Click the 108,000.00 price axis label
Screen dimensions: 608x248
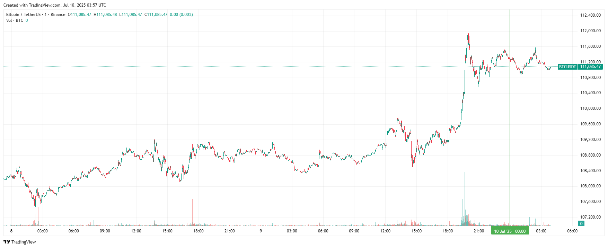pyautogui.click(x=590, y=186)
